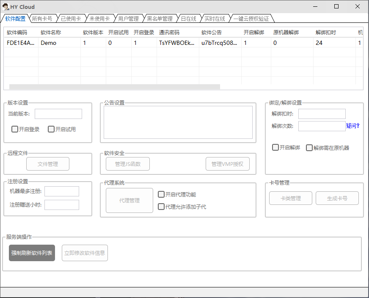Image resolution: width=369 pixels, height=298 pixels.
Task: Click the HY Cloud app icon in title bar
Action: click(x=6, y=7)
